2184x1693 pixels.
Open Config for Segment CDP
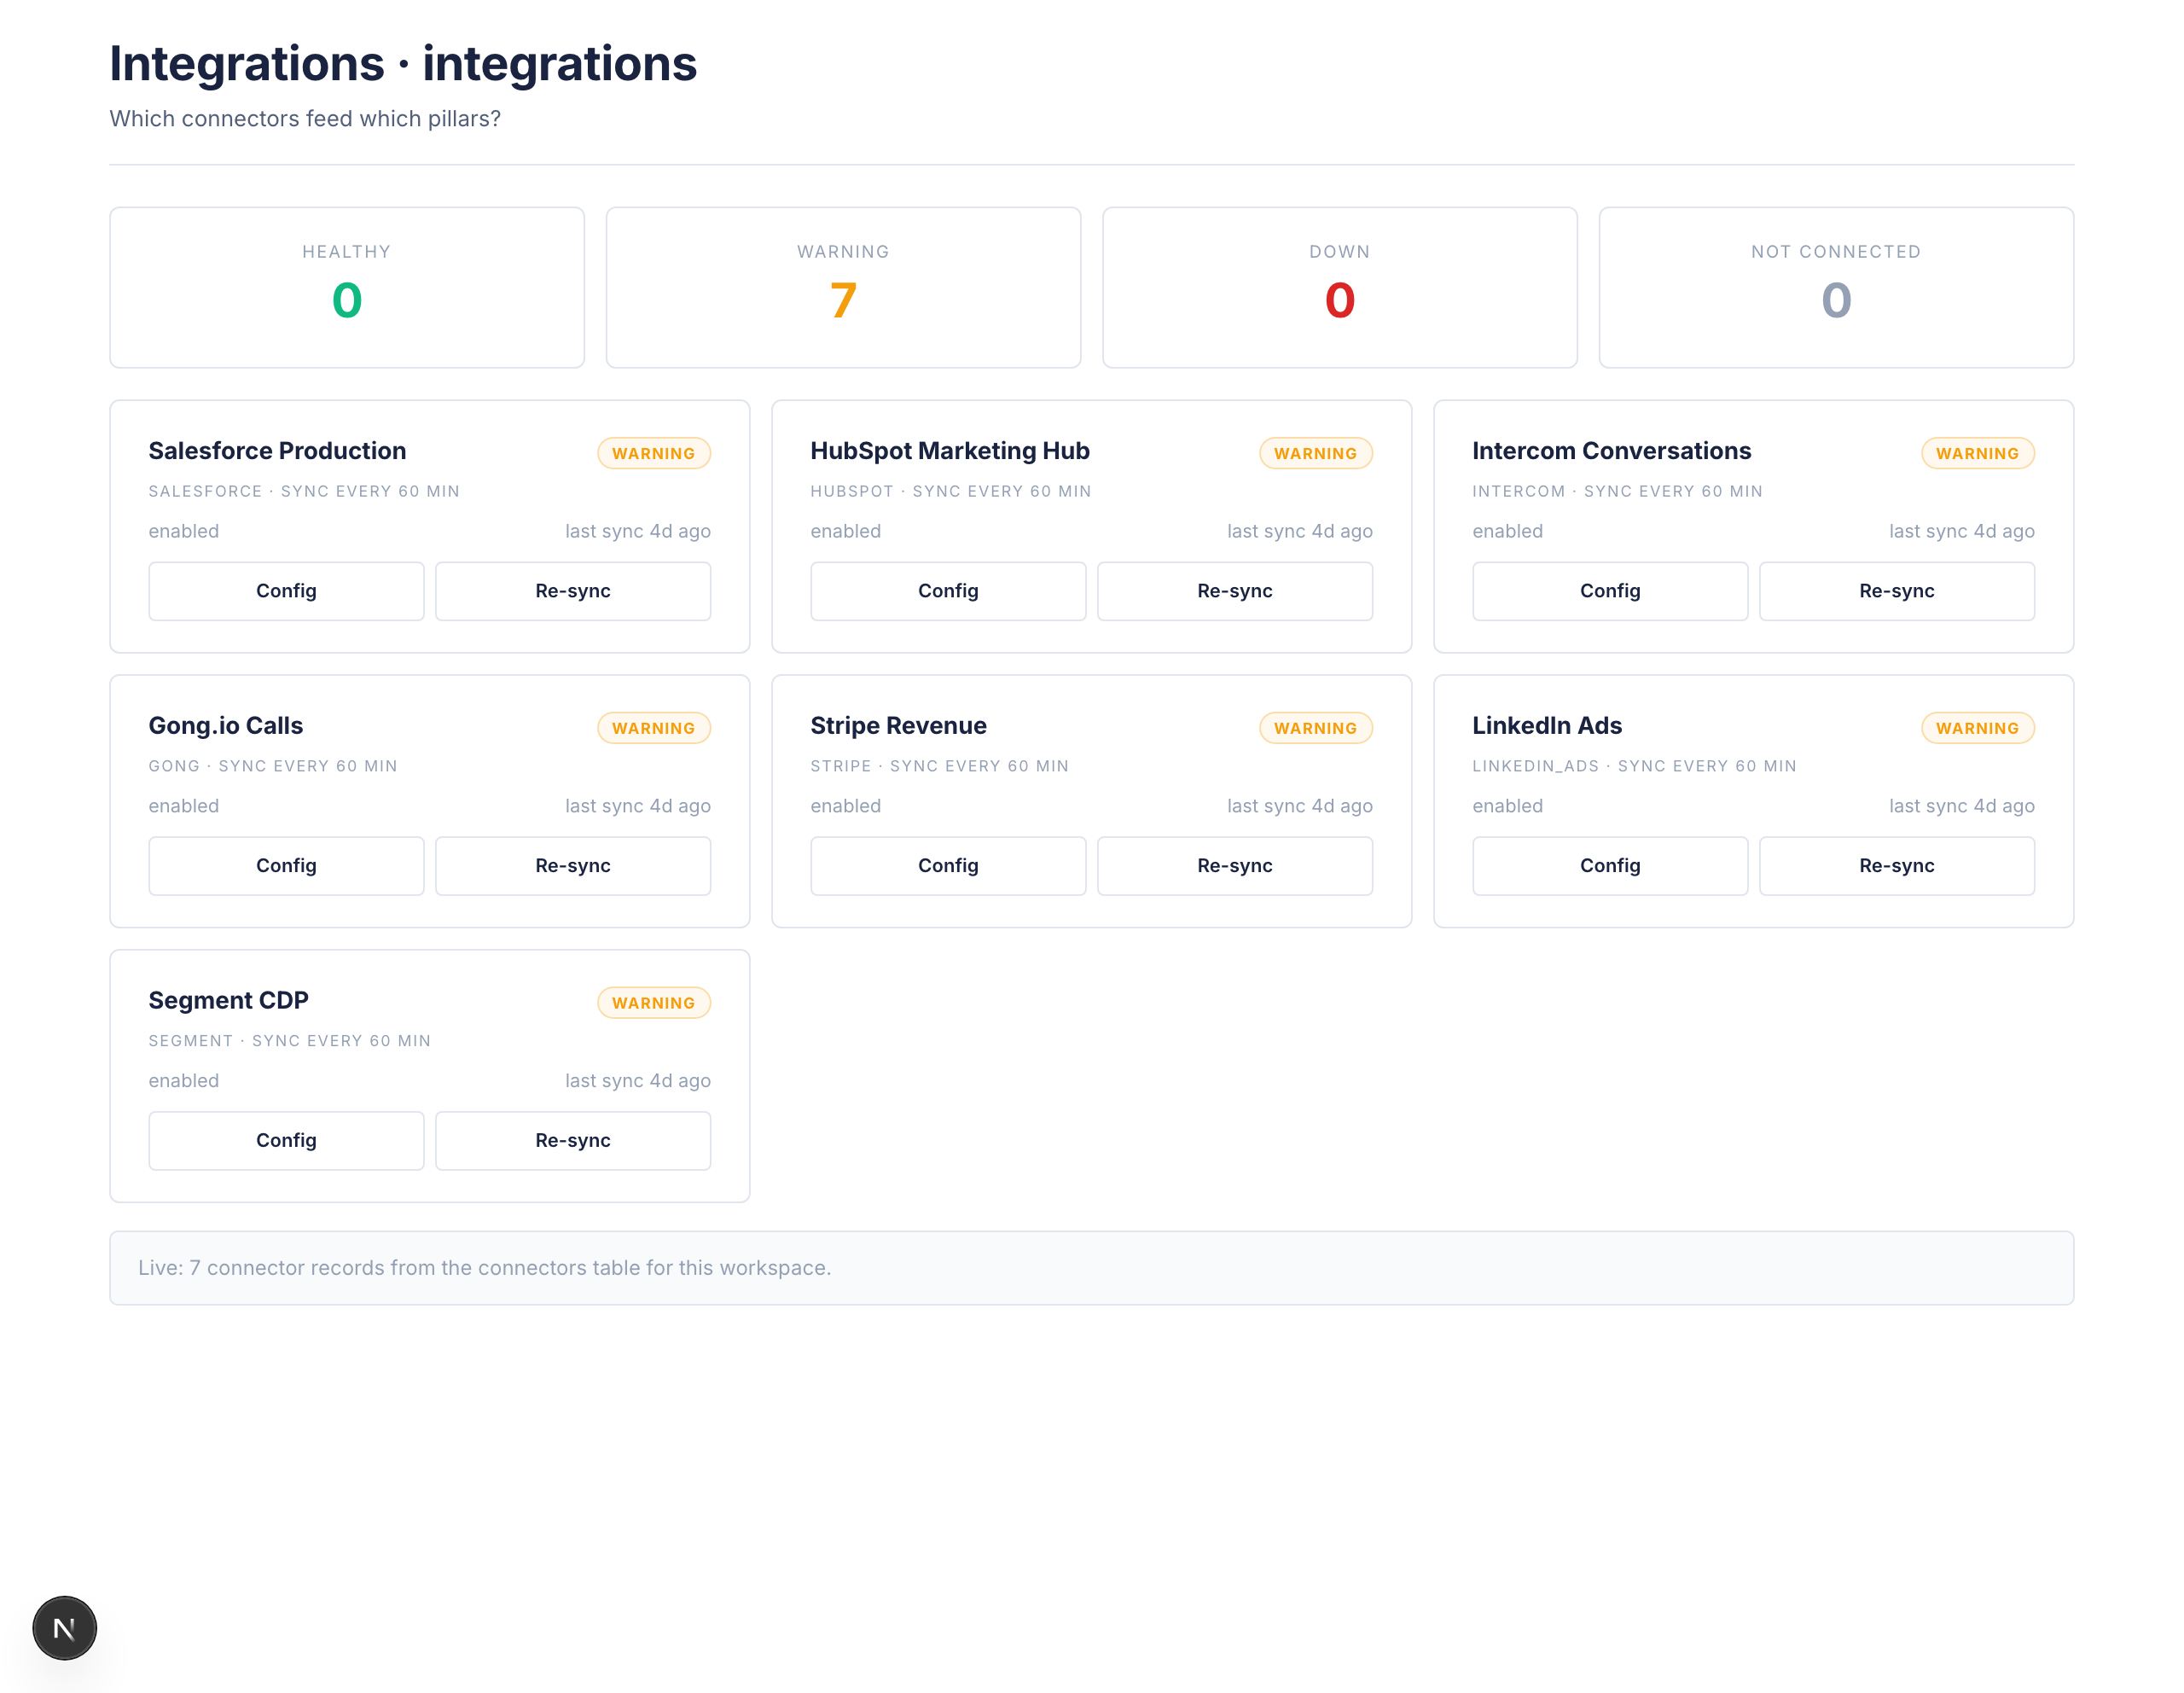pyautogui.click(x=286, y=1141)
